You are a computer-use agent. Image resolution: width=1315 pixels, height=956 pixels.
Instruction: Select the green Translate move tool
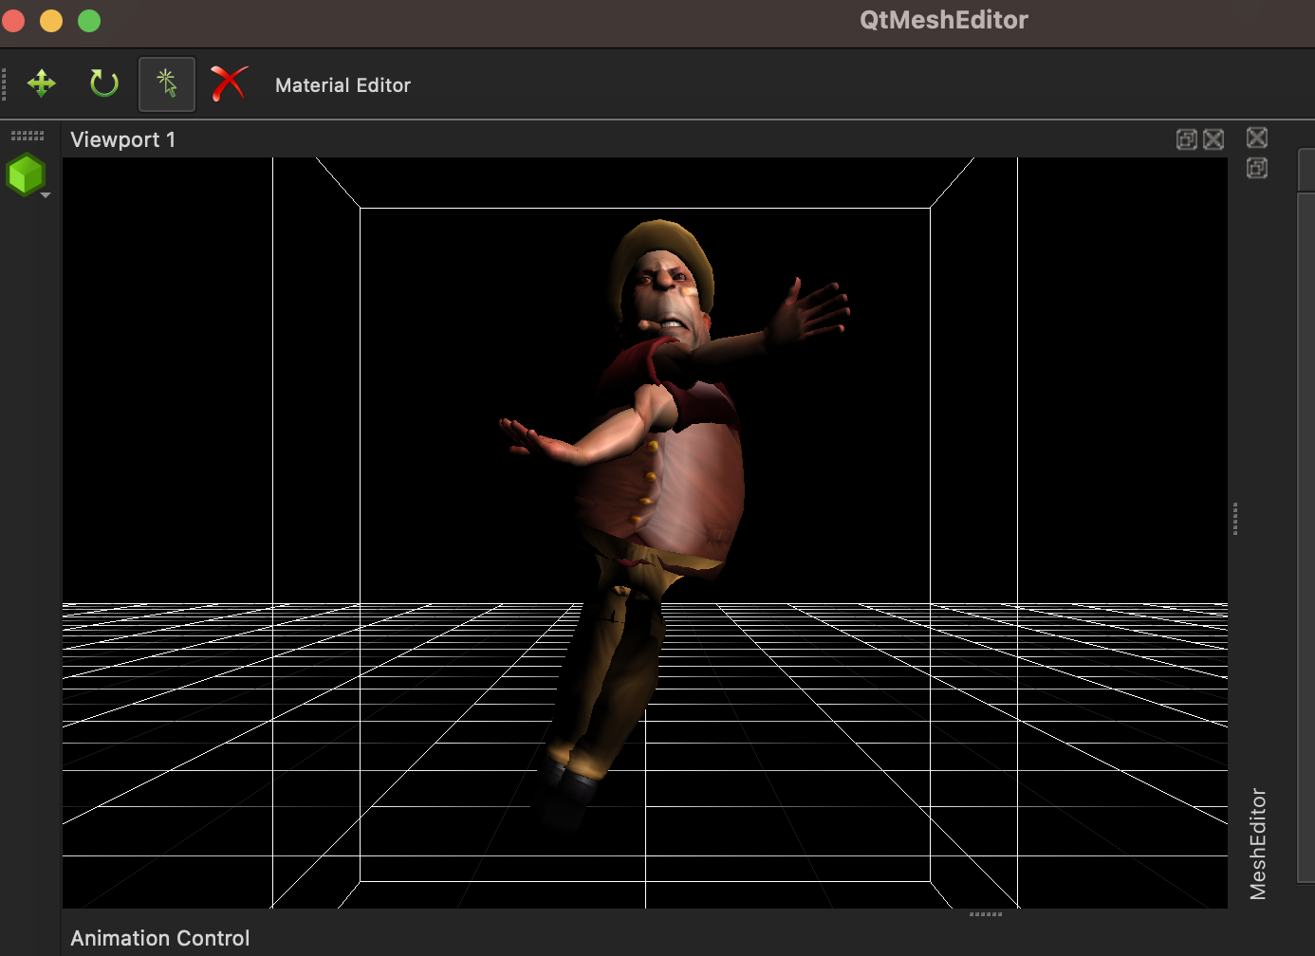[42, 84]
